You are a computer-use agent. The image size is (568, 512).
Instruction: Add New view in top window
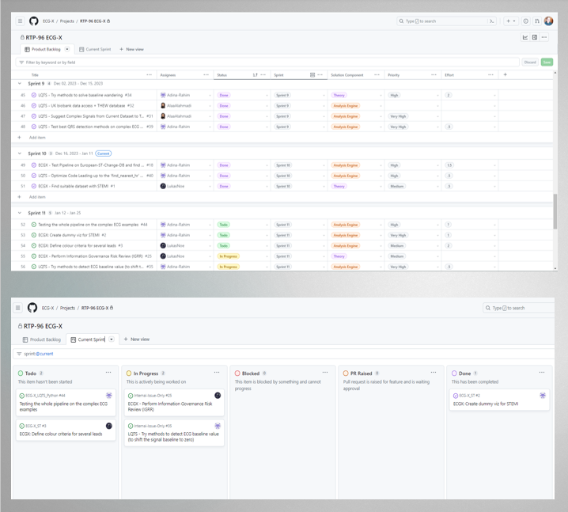click(x=131, y=49)
